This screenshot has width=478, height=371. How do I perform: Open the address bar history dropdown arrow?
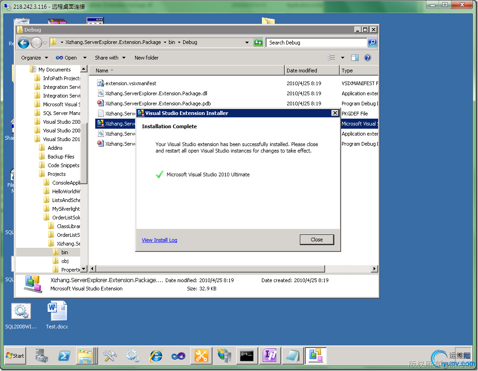[x=247, y=43]
